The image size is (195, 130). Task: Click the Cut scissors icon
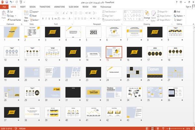pos(8,12)
